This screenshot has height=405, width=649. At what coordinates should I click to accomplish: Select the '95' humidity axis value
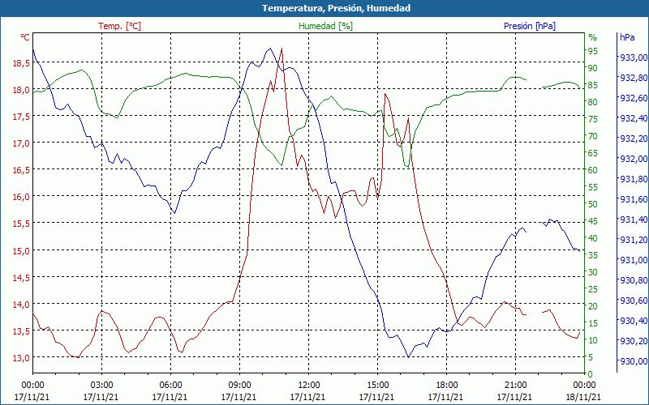pyautogui.click(x=593, y=51)
